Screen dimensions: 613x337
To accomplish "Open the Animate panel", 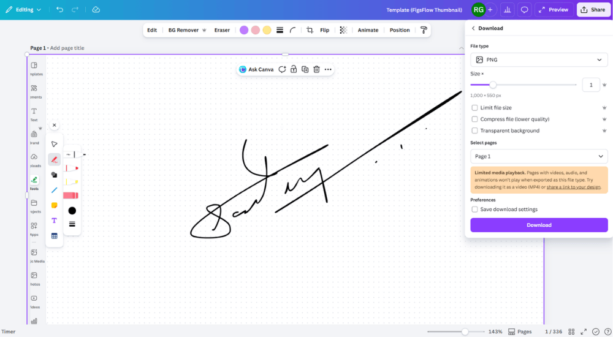I will coord(368,30).
